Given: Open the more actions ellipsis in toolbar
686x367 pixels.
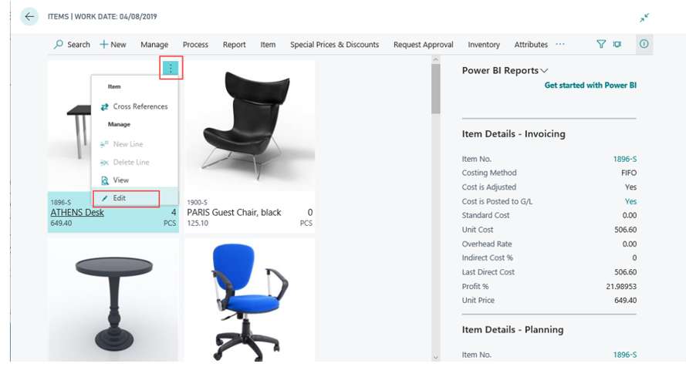Looking at the screenshot, I should coord(560,44).
